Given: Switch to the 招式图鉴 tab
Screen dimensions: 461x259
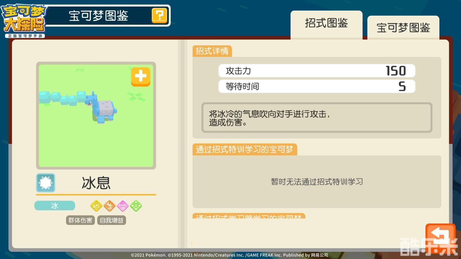Looking at the screenshot, I should 326,24.
